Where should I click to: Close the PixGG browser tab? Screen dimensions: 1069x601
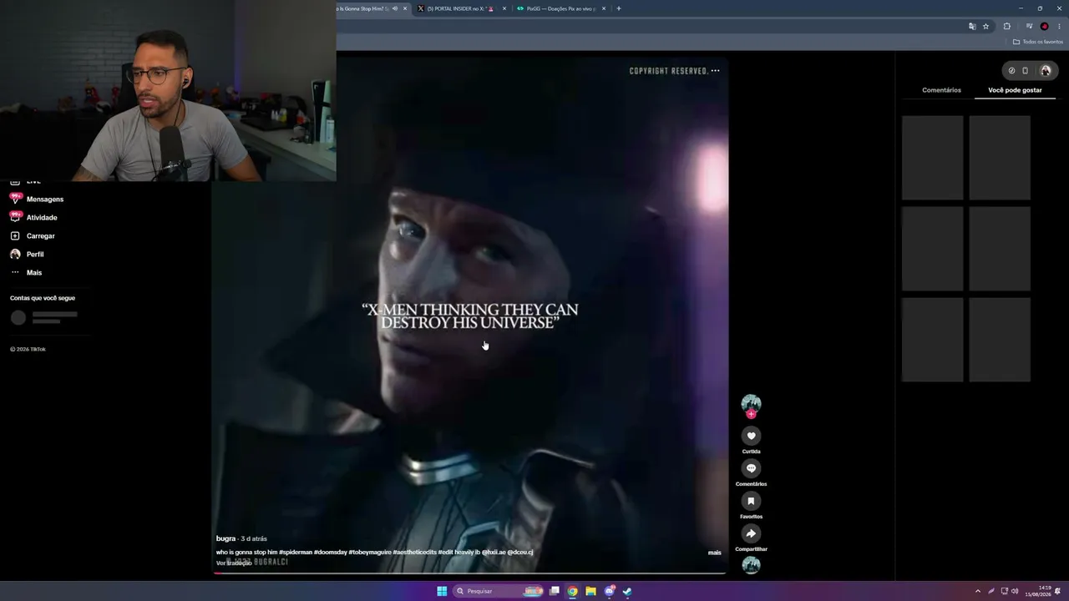tap(604, 8)
